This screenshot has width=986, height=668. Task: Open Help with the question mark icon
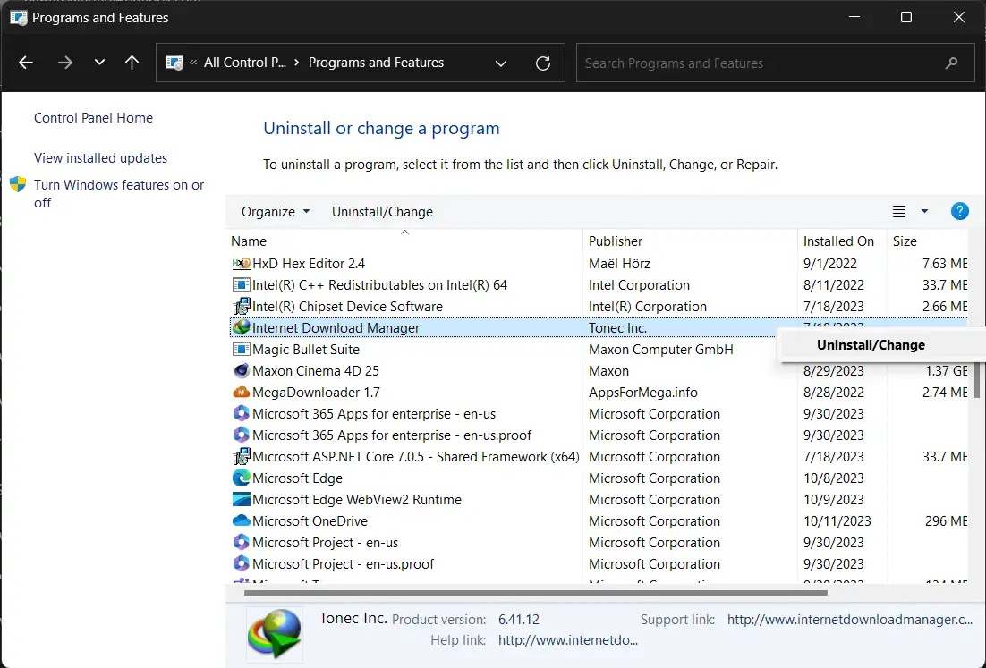959,211
